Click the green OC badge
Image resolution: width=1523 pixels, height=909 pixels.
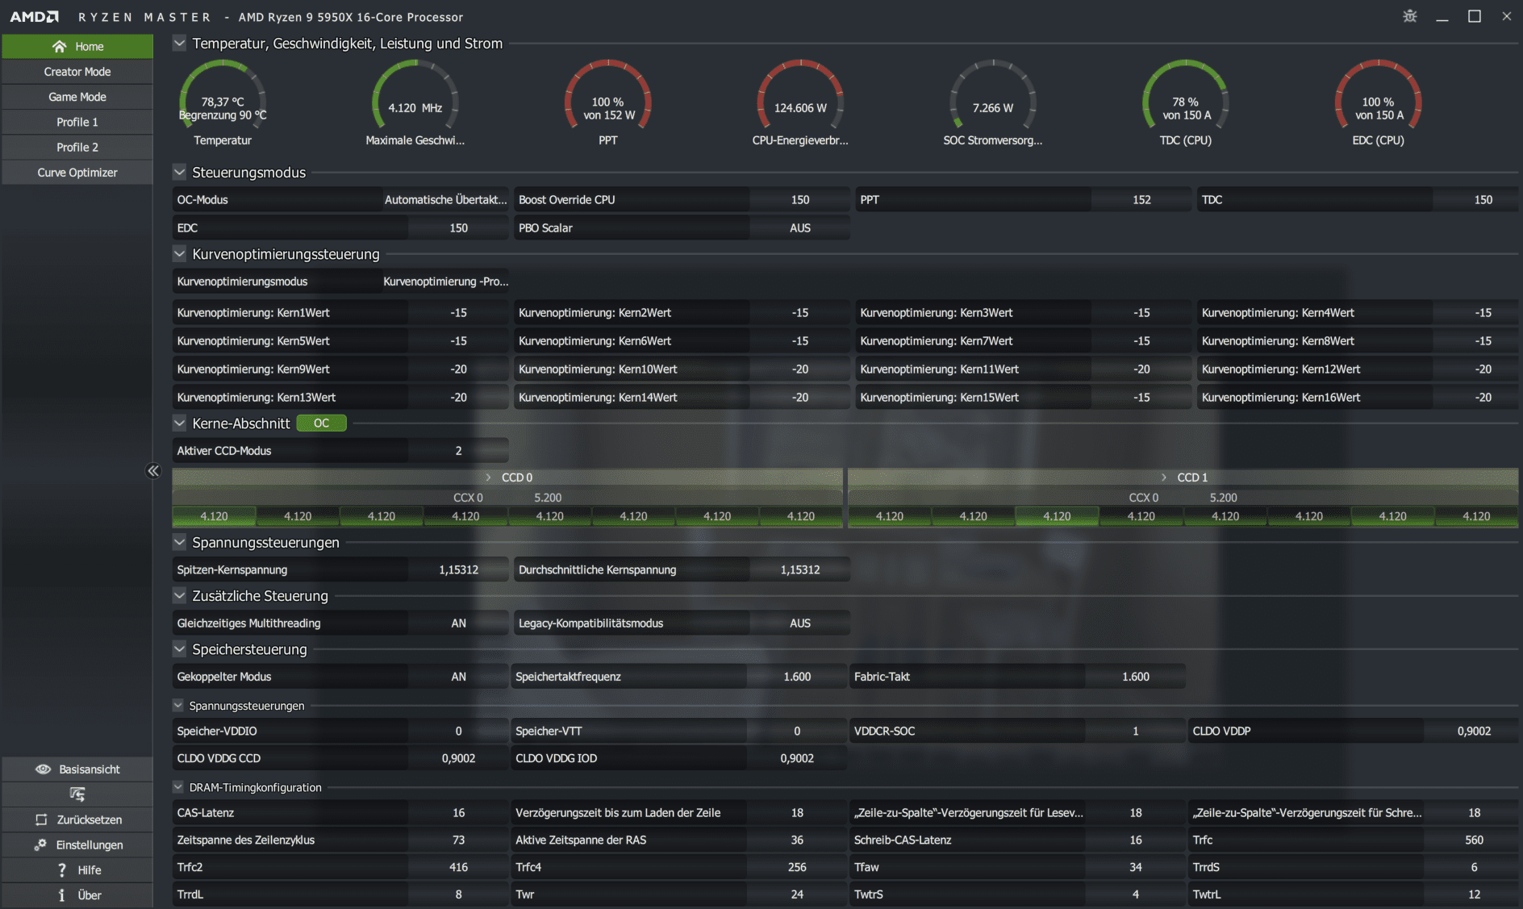[321, 423]
